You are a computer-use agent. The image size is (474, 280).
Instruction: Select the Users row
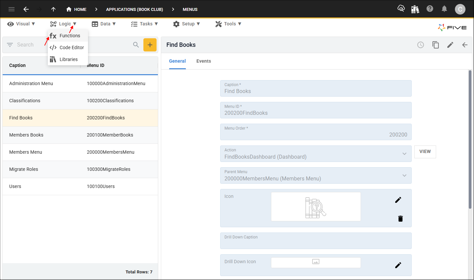click(80, 186)
